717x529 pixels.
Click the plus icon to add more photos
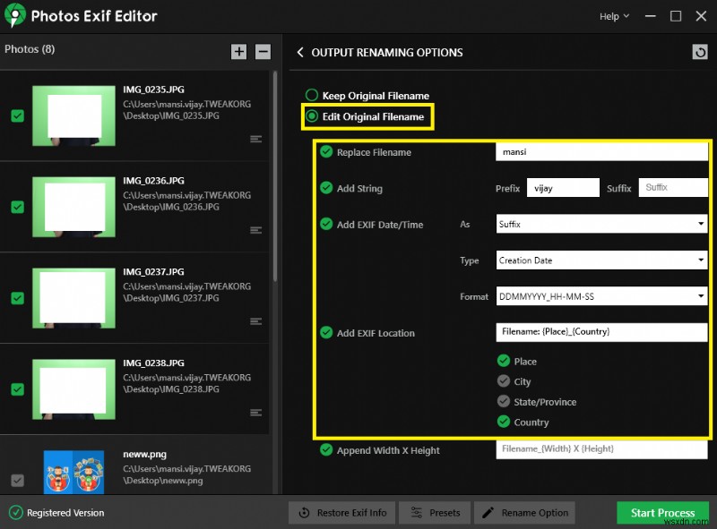click(x=238, y=52)
